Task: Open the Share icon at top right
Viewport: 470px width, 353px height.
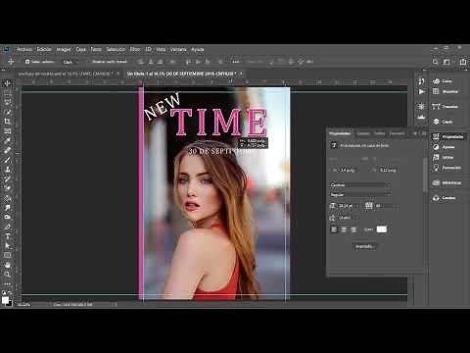Action: pyautogui.click(x=463, y=62)
